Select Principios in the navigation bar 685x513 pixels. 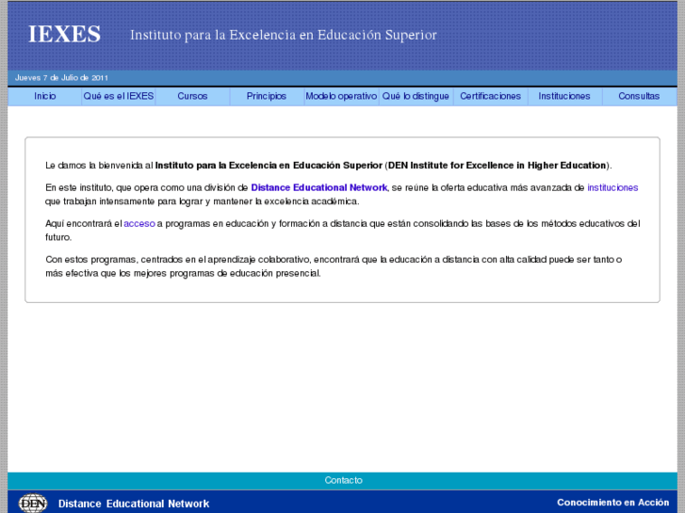pyautogui.click(x=267, y=96)
